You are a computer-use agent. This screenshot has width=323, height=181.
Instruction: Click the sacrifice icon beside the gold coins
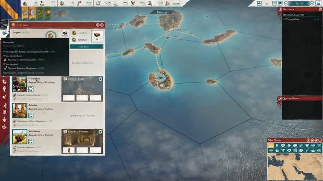65,33
